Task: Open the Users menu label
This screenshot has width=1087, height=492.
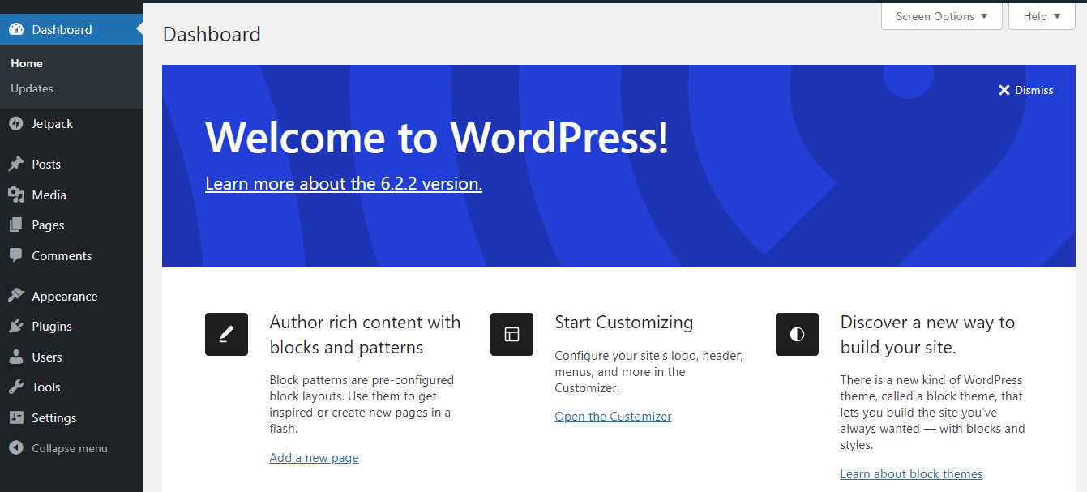Action: pos(47,357)
